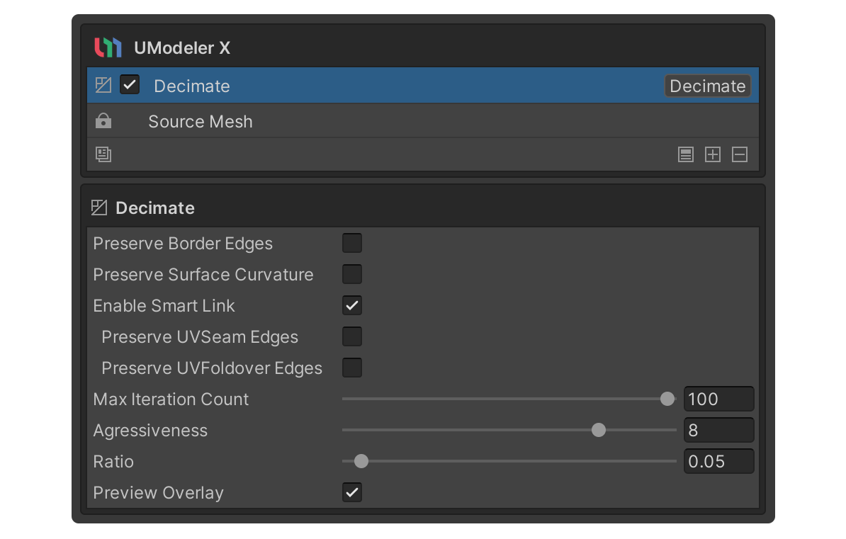
Task: Uncheck Preview Overlay
Action: (351, 492)
